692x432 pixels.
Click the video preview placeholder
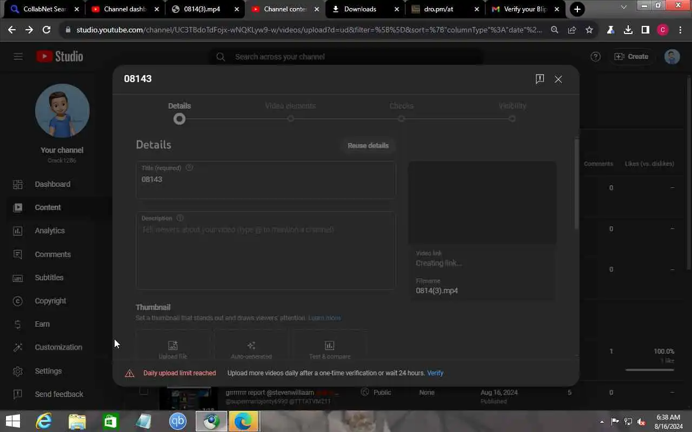click(x=482, y=202)
